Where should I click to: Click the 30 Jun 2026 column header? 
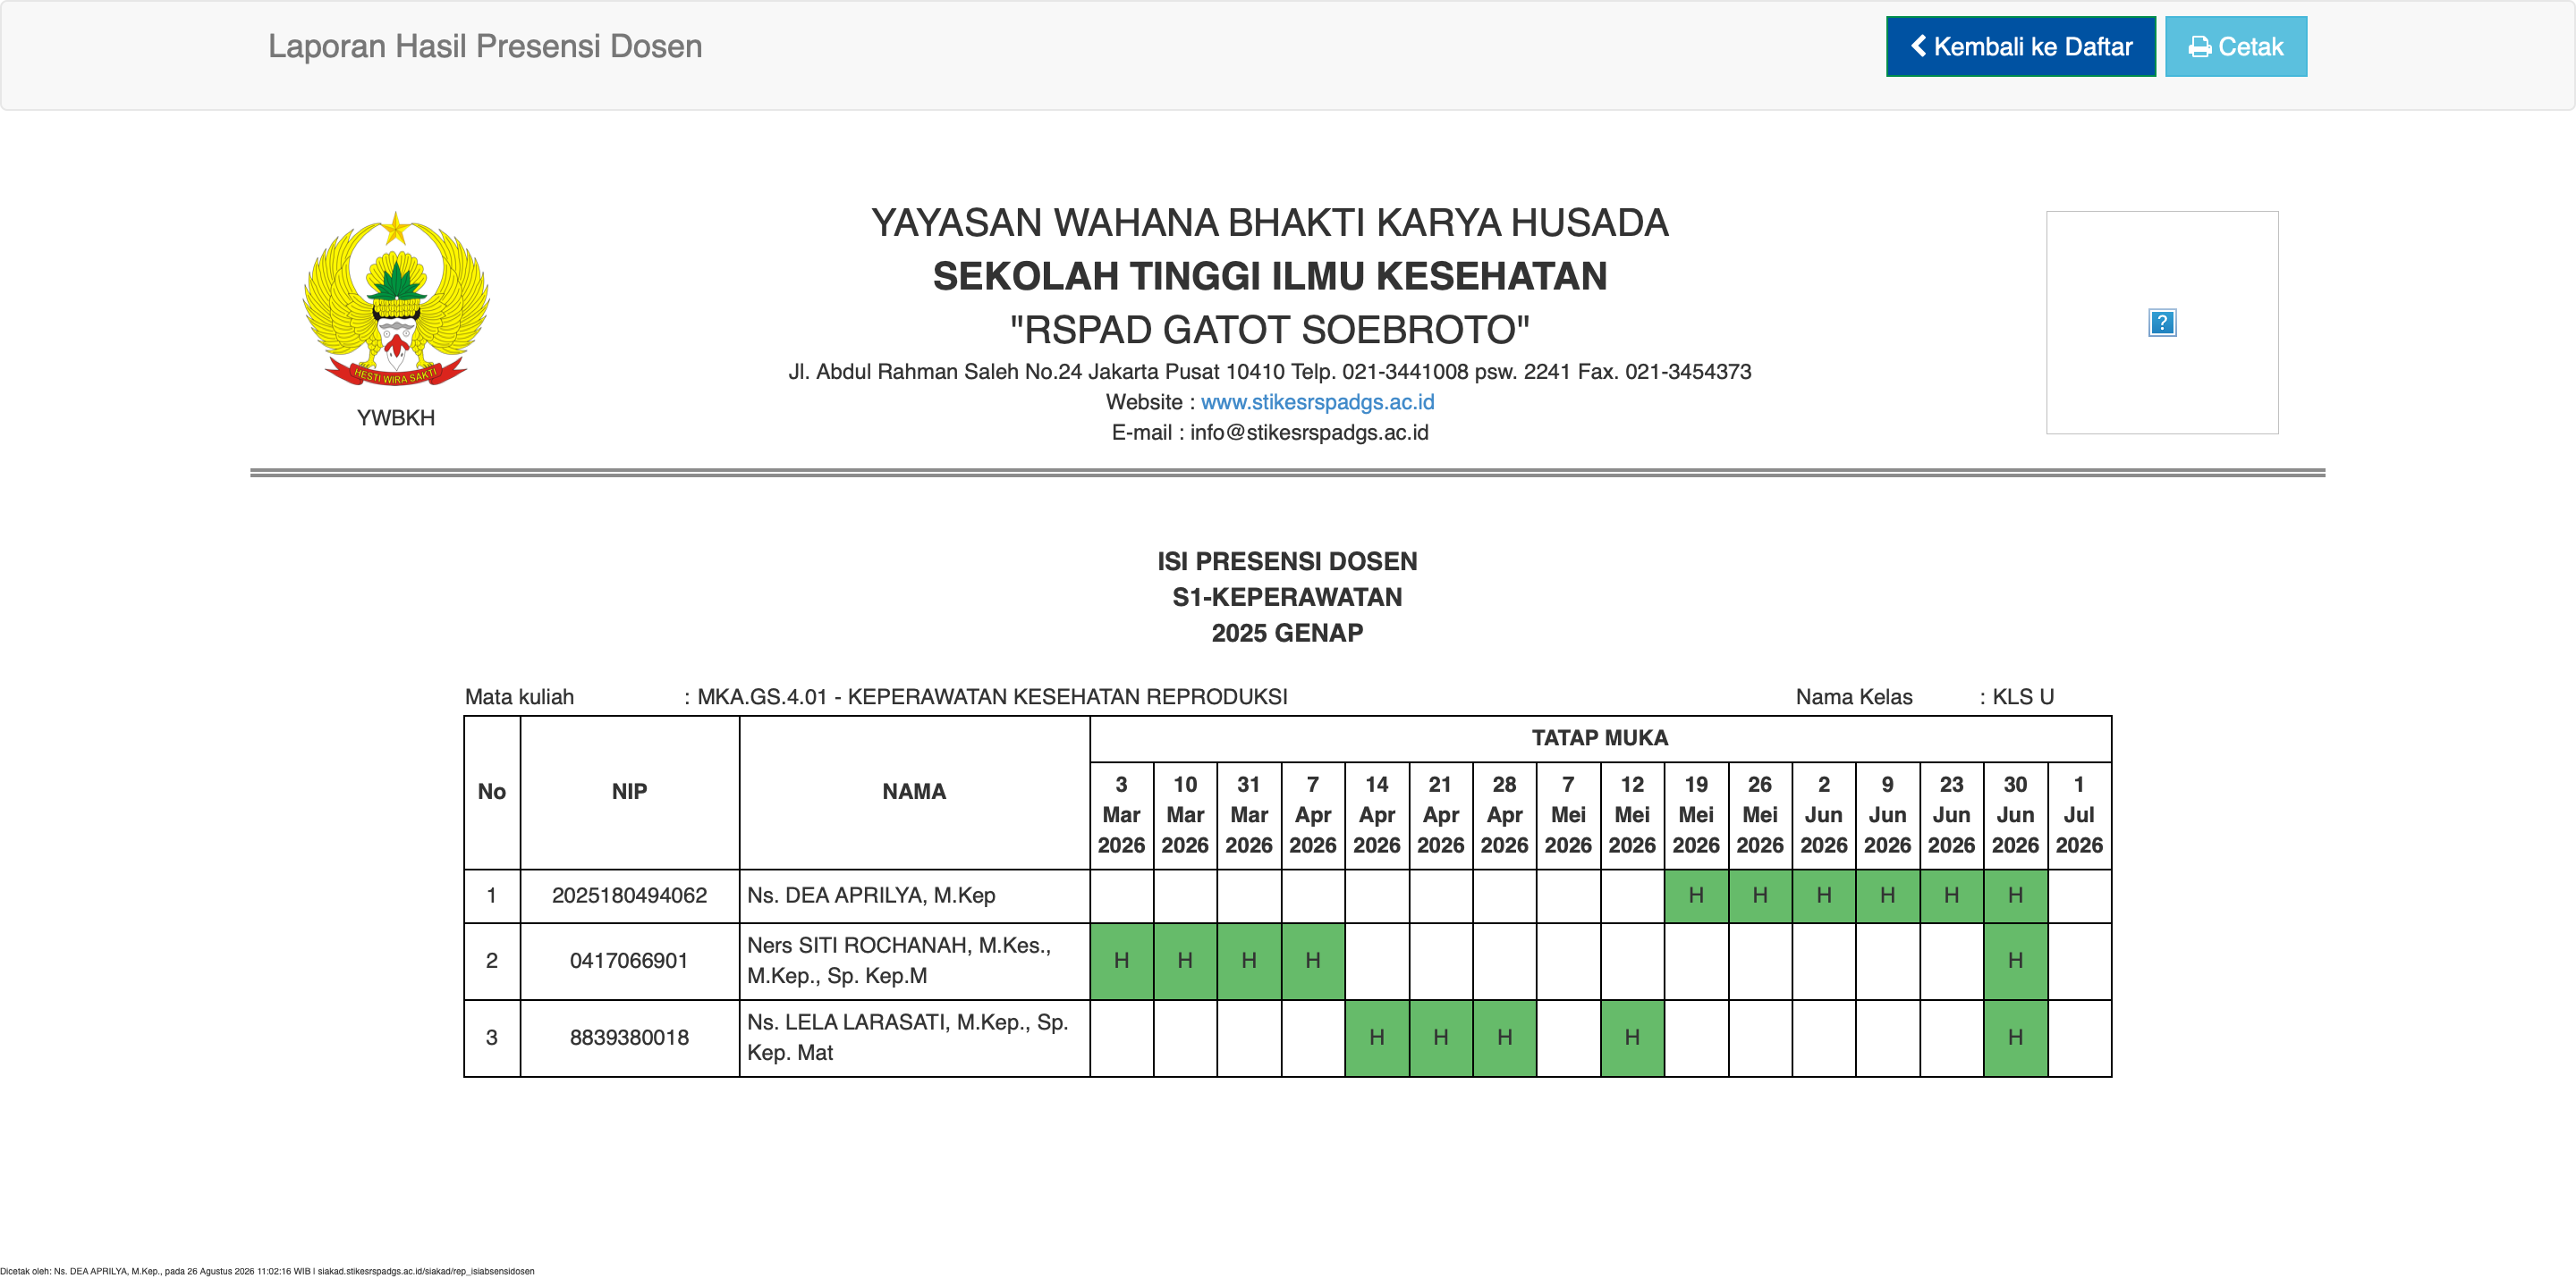(x=2015, y=815)
